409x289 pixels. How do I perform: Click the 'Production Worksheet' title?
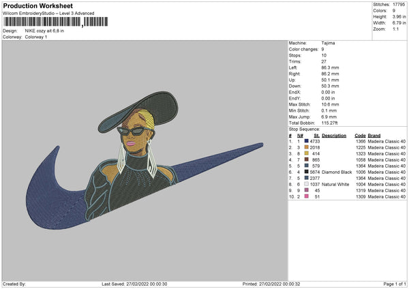click(38, 5)
